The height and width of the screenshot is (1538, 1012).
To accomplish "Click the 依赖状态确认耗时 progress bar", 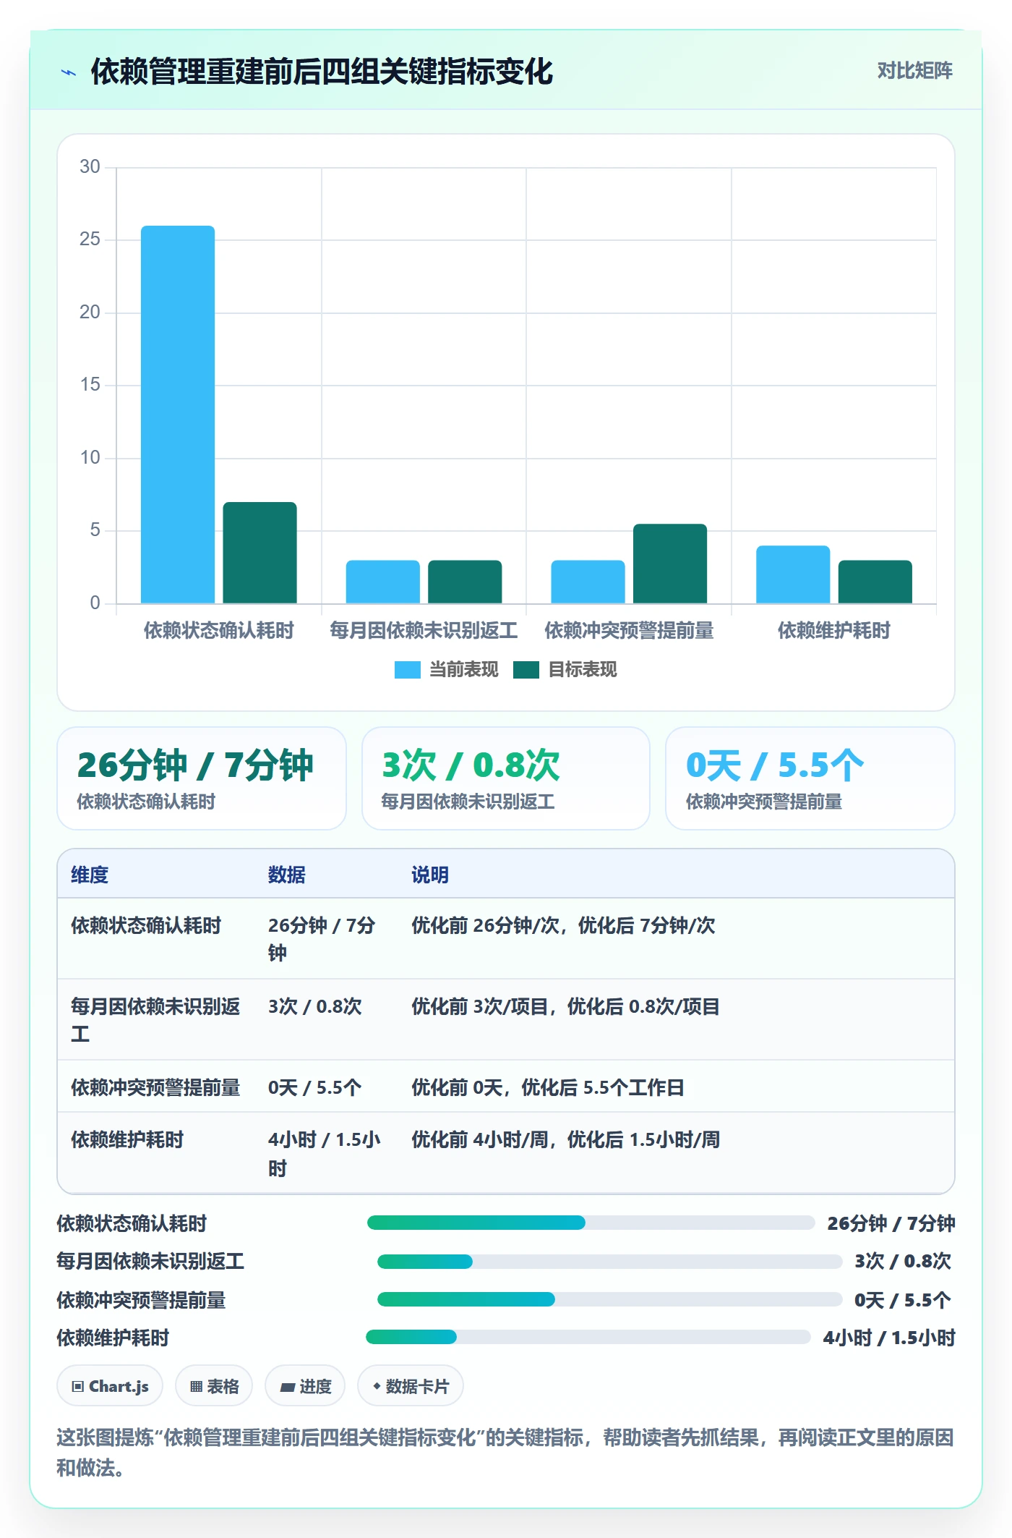I will pos(591,1223).
